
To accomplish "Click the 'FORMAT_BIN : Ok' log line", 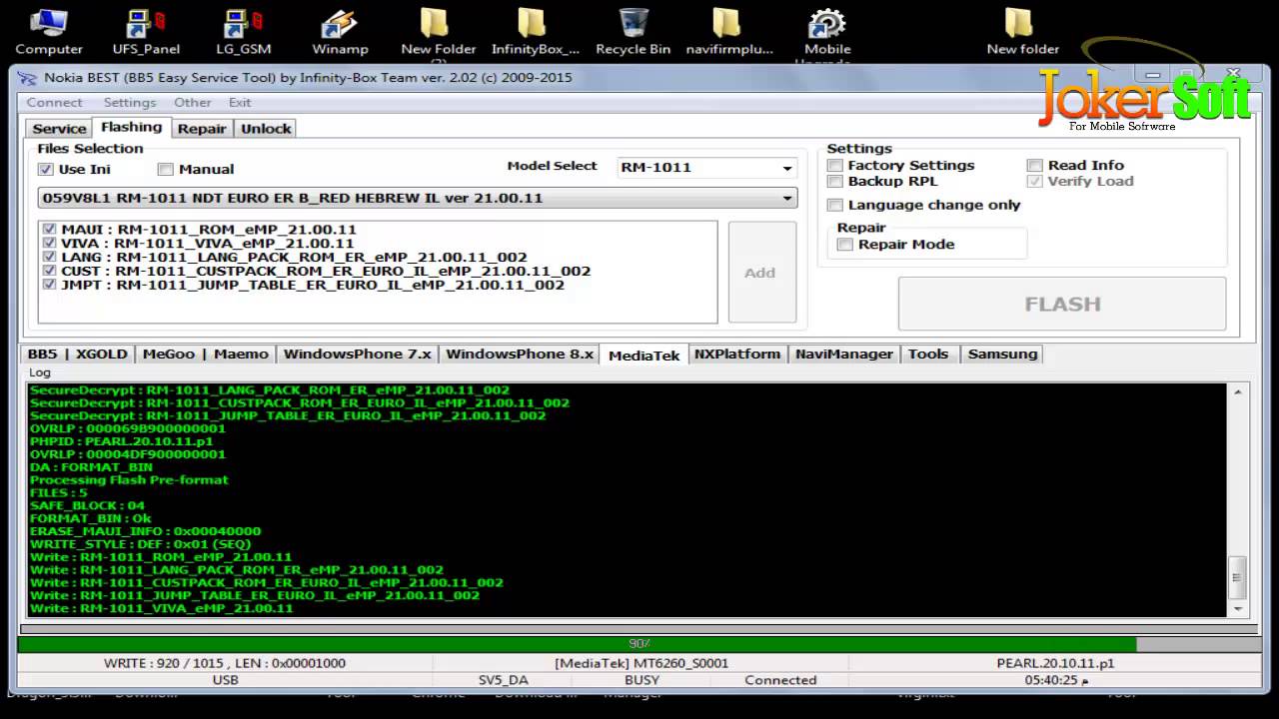I will click(x=91, y=518).
